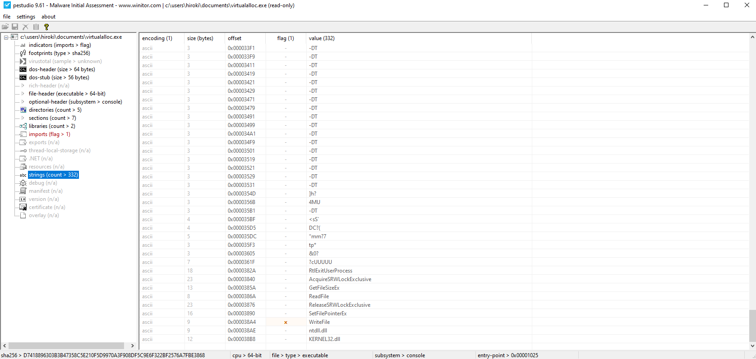The width and height of the screenshot is (756, 359).
Task: Click the open file toolbar icon
Action: coord(5,27)
